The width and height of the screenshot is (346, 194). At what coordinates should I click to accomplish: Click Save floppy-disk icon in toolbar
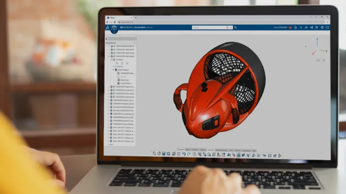pos(164,154)
